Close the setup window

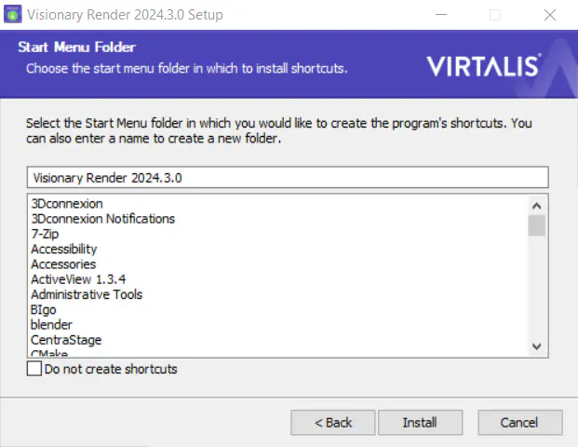550,15
